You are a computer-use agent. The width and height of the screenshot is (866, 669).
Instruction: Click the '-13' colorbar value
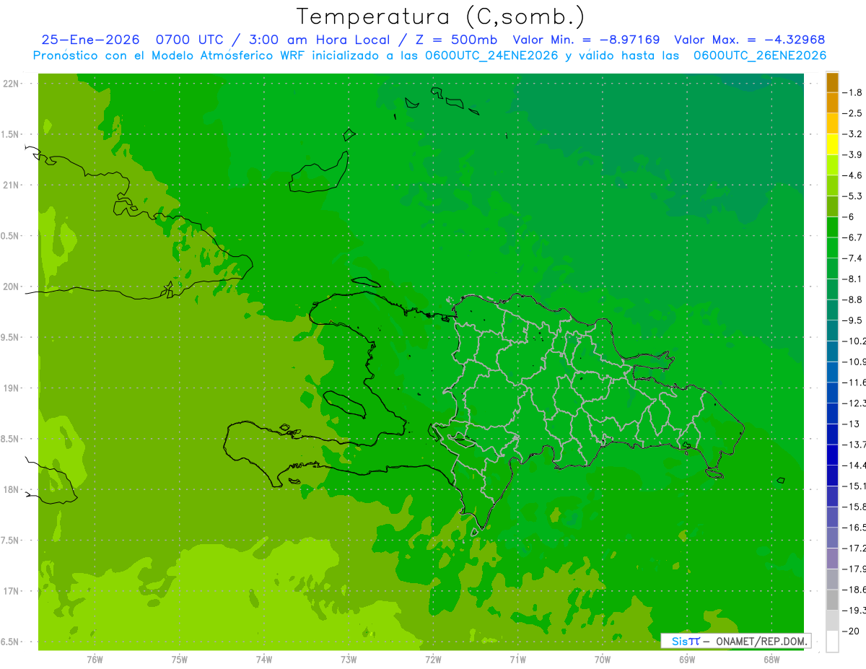click(852, 424)
